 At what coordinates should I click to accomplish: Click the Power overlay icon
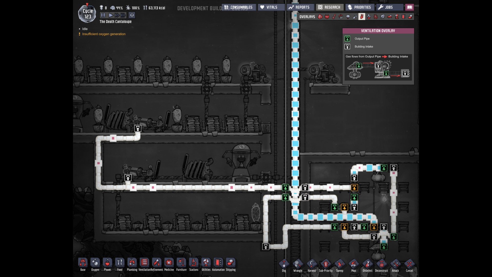[327, 17]
